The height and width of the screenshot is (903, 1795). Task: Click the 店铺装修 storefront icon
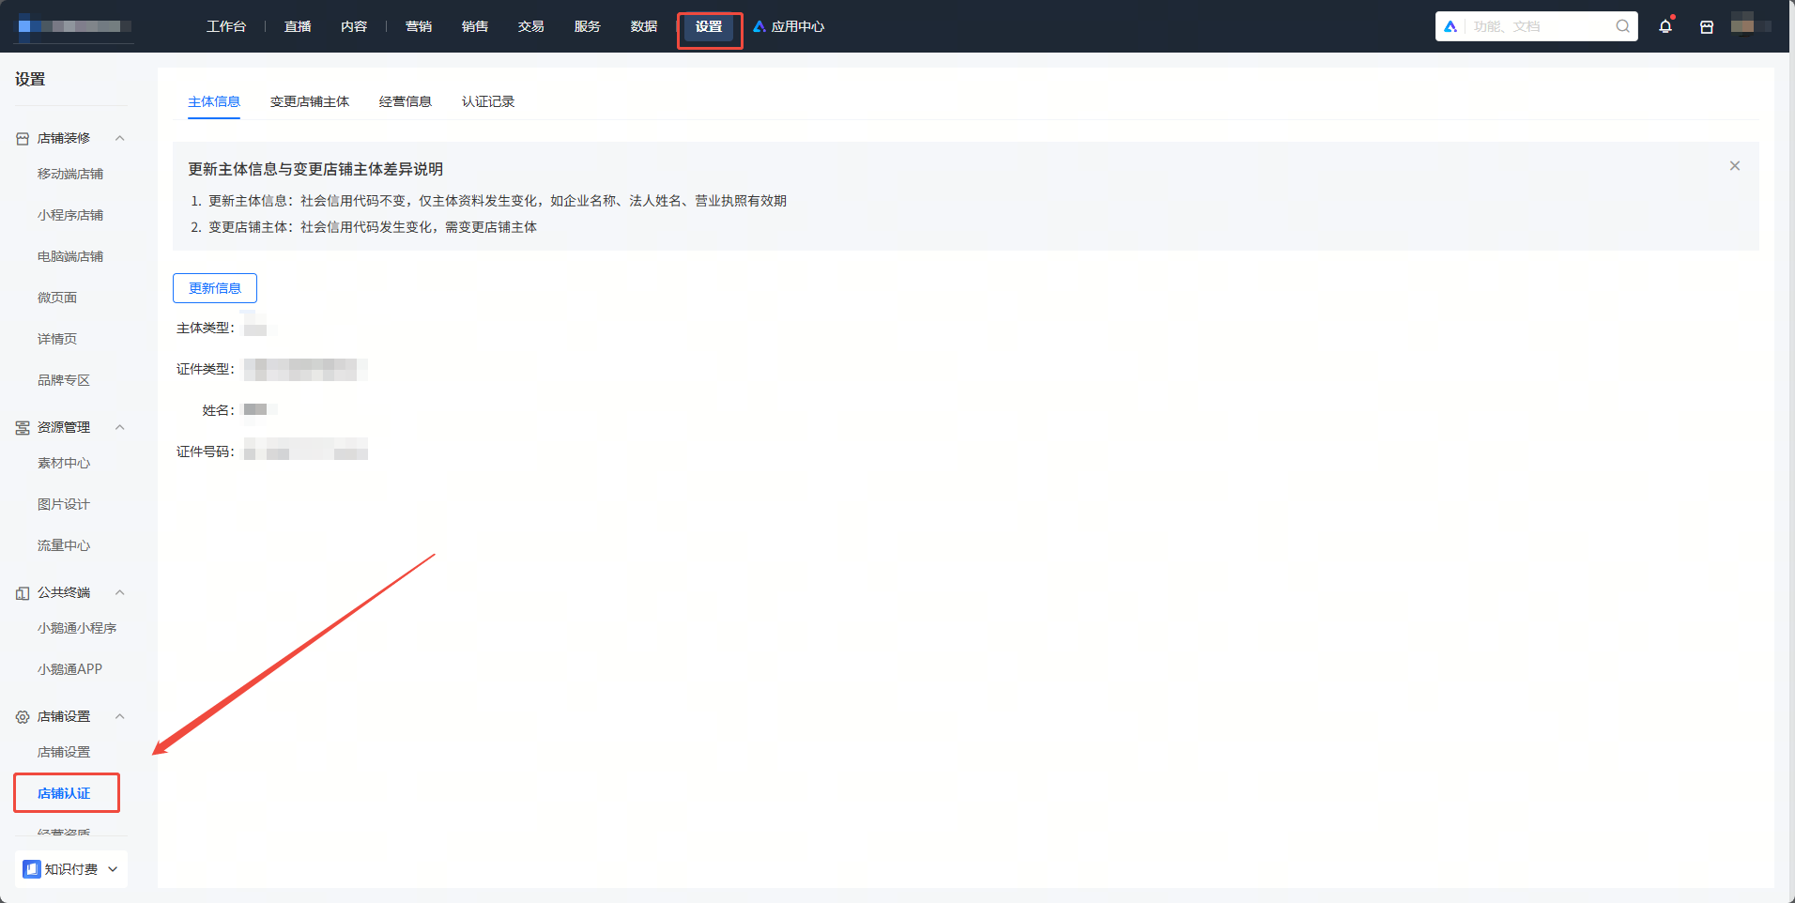click(x=23, y=138)
